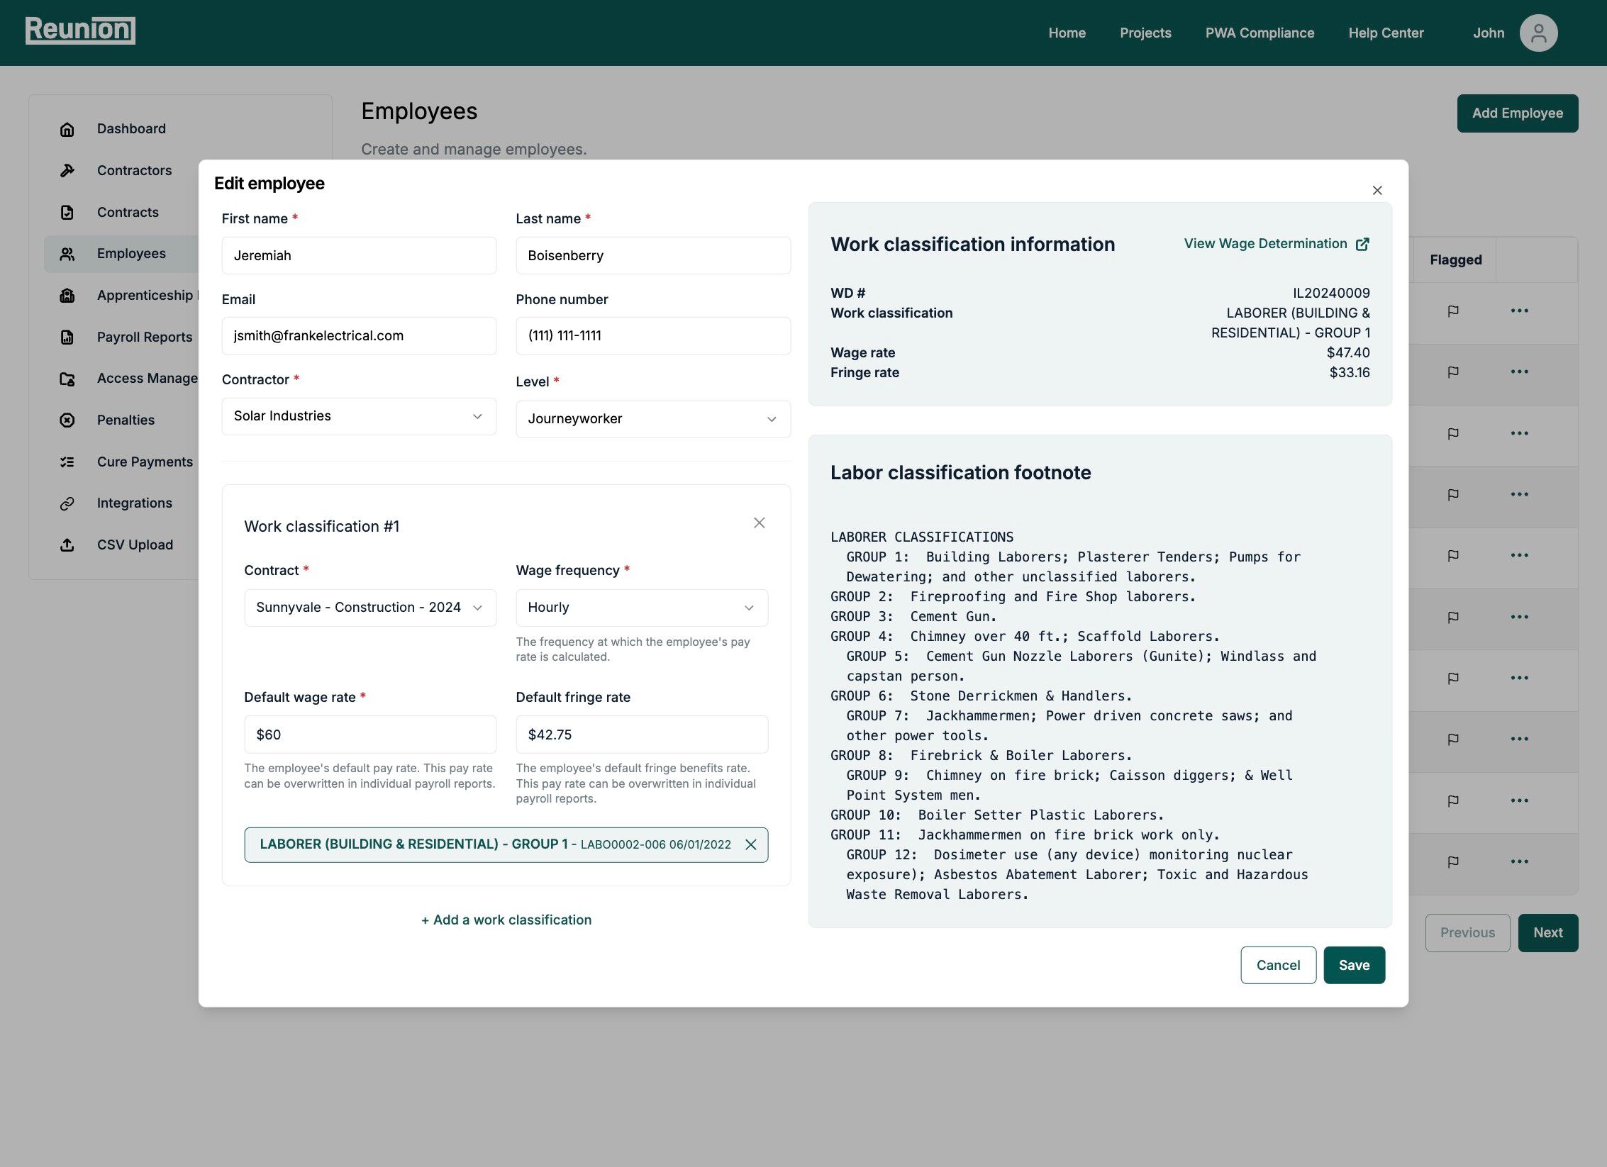Click View Wage Determination link
The image size is (1607, 1167).
point(1276,244)
